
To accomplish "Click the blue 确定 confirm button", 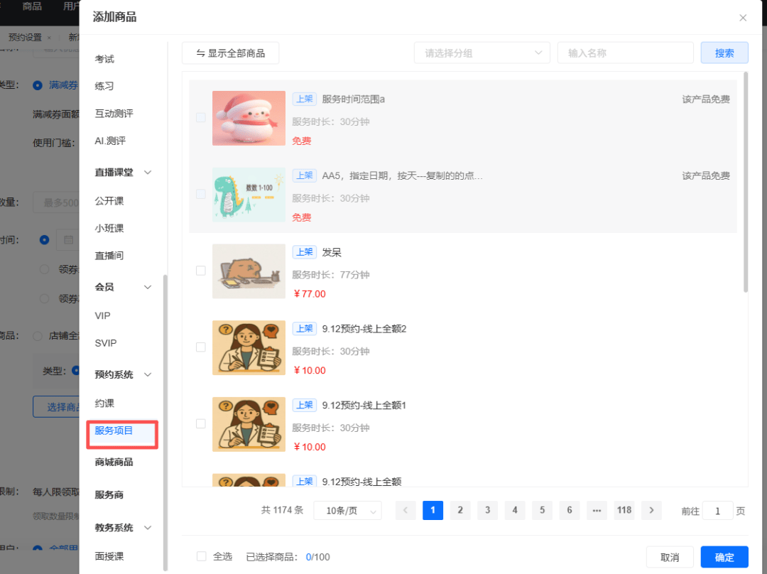I will point(724,557).
